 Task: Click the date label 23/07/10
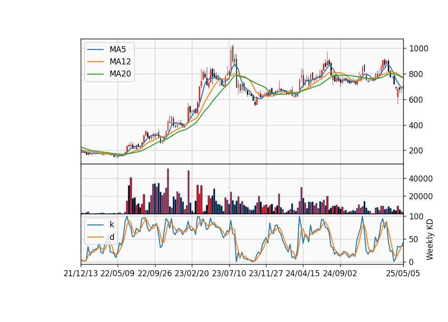[229, 274]
